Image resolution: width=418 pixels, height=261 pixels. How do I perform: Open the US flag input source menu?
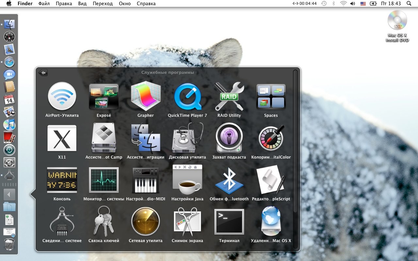(363, 4)
